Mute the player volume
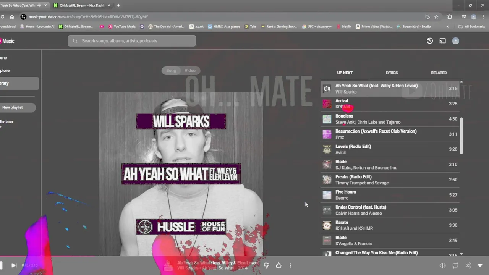The image size is (489, 275). click(442, 265)
